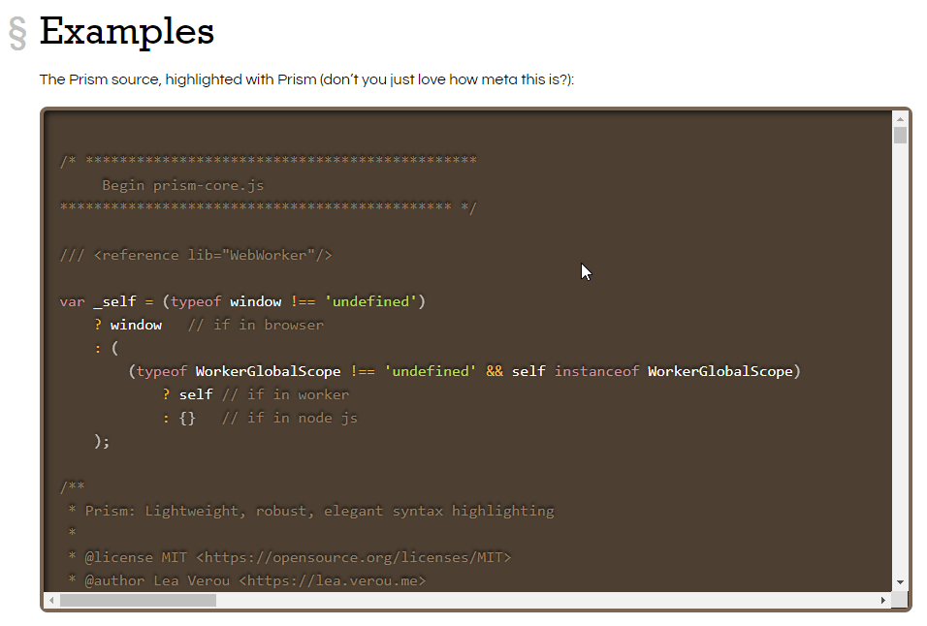Click the "var" keyword in the code
The height and width of the screenshot is (626, 927).
click(72, 301)
